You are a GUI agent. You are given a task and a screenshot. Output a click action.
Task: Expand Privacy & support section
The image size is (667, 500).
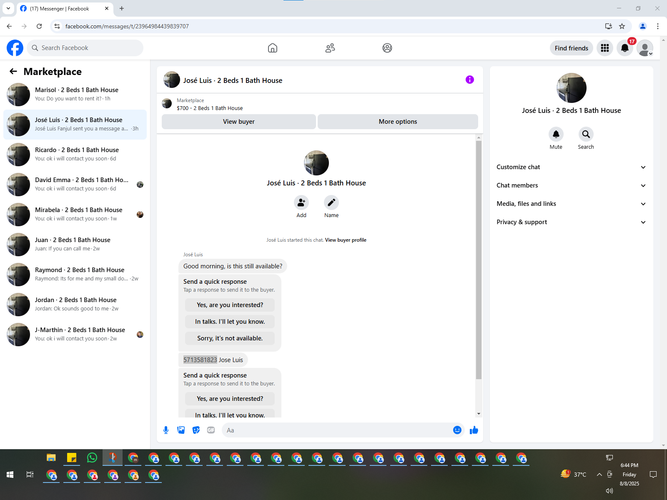point(571,222)
